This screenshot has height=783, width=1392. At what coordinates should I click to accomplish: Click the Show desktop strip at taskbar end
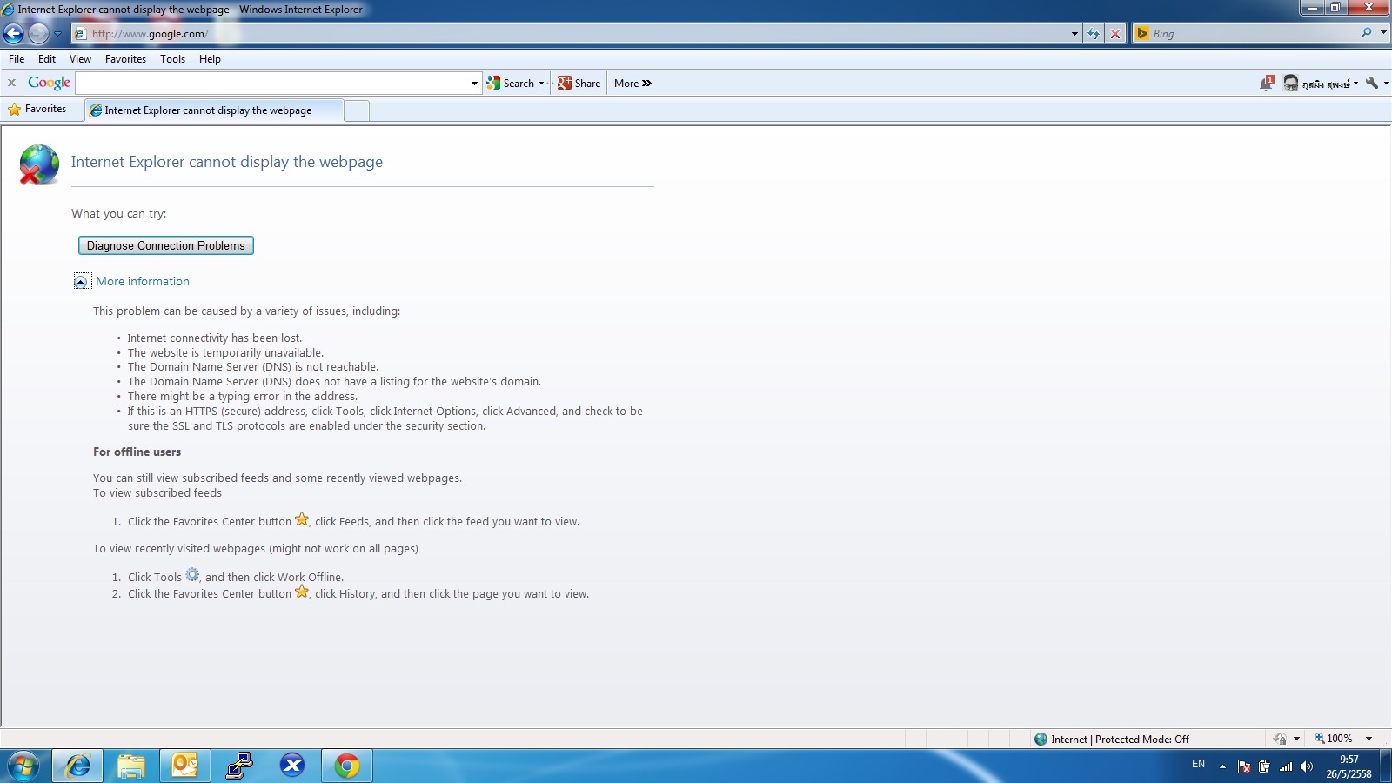(1385, 766)
